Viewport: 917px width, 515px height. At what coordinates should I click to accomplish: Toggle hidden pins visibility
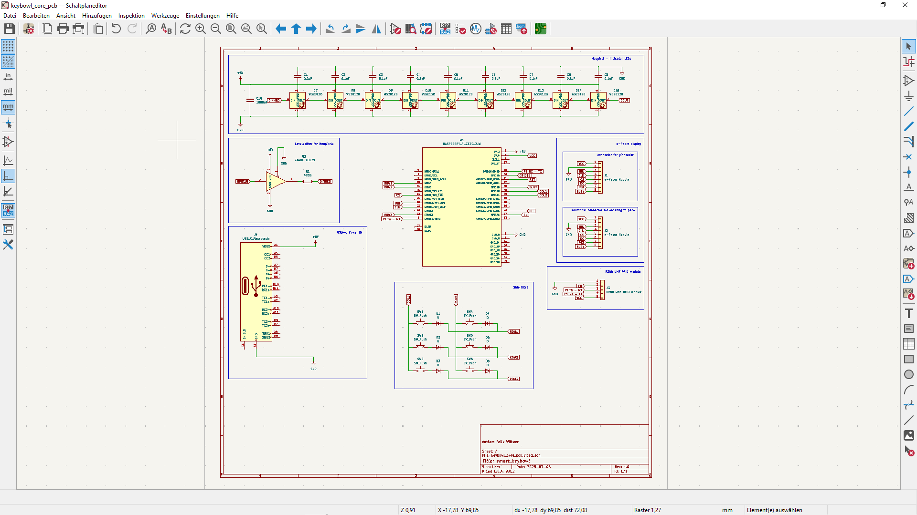pyautogui.click(x=8, y=142)
